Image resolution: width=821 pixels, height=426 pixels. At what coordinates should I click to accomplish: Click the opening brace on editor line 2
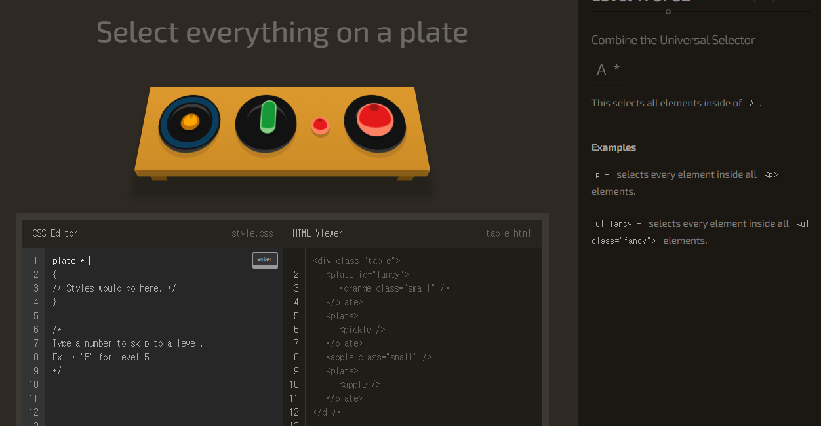click(54, 275)
